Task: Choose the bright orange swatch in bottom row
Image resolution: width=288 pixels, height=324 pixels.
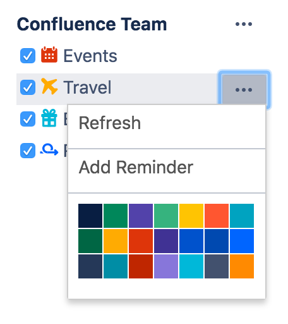Action: (242, 266)
